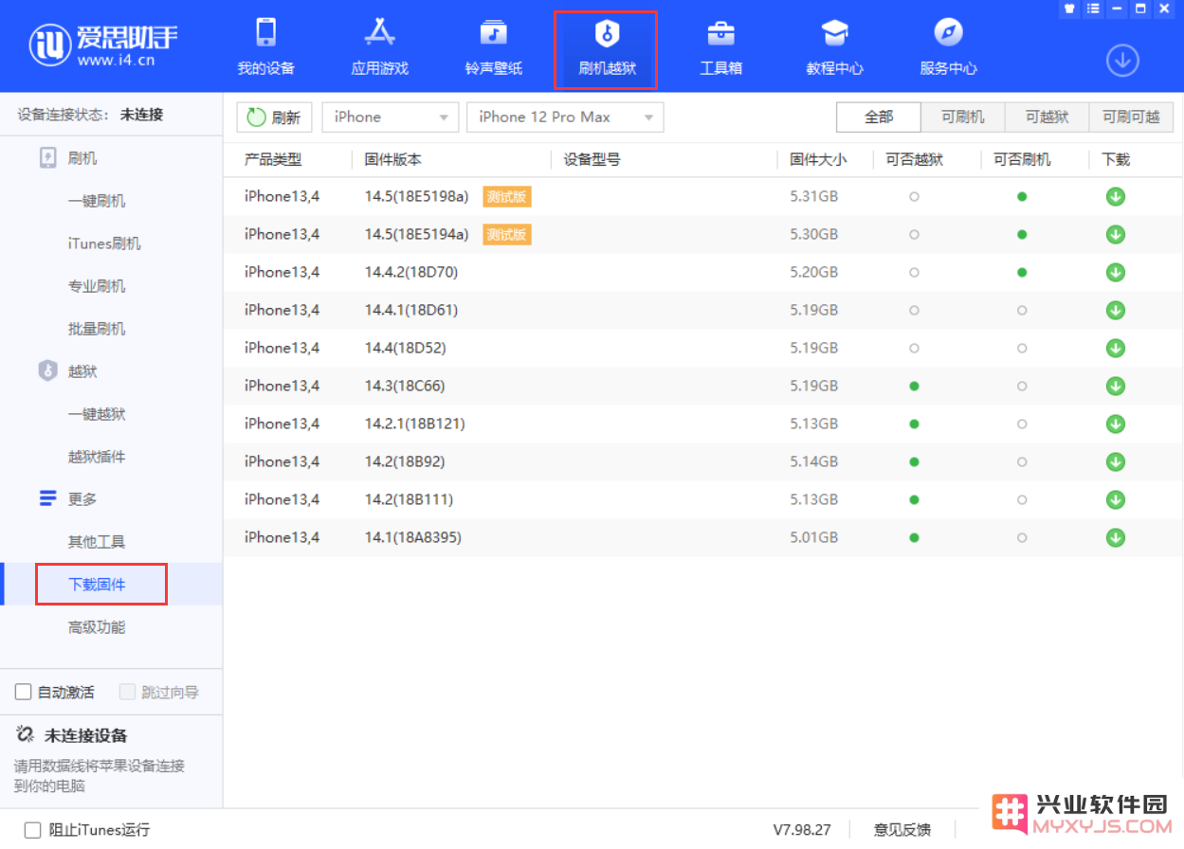The image size is (1184, 849).
Task: Click 可否刷机 column header
Action: (x=1022, y=160)
